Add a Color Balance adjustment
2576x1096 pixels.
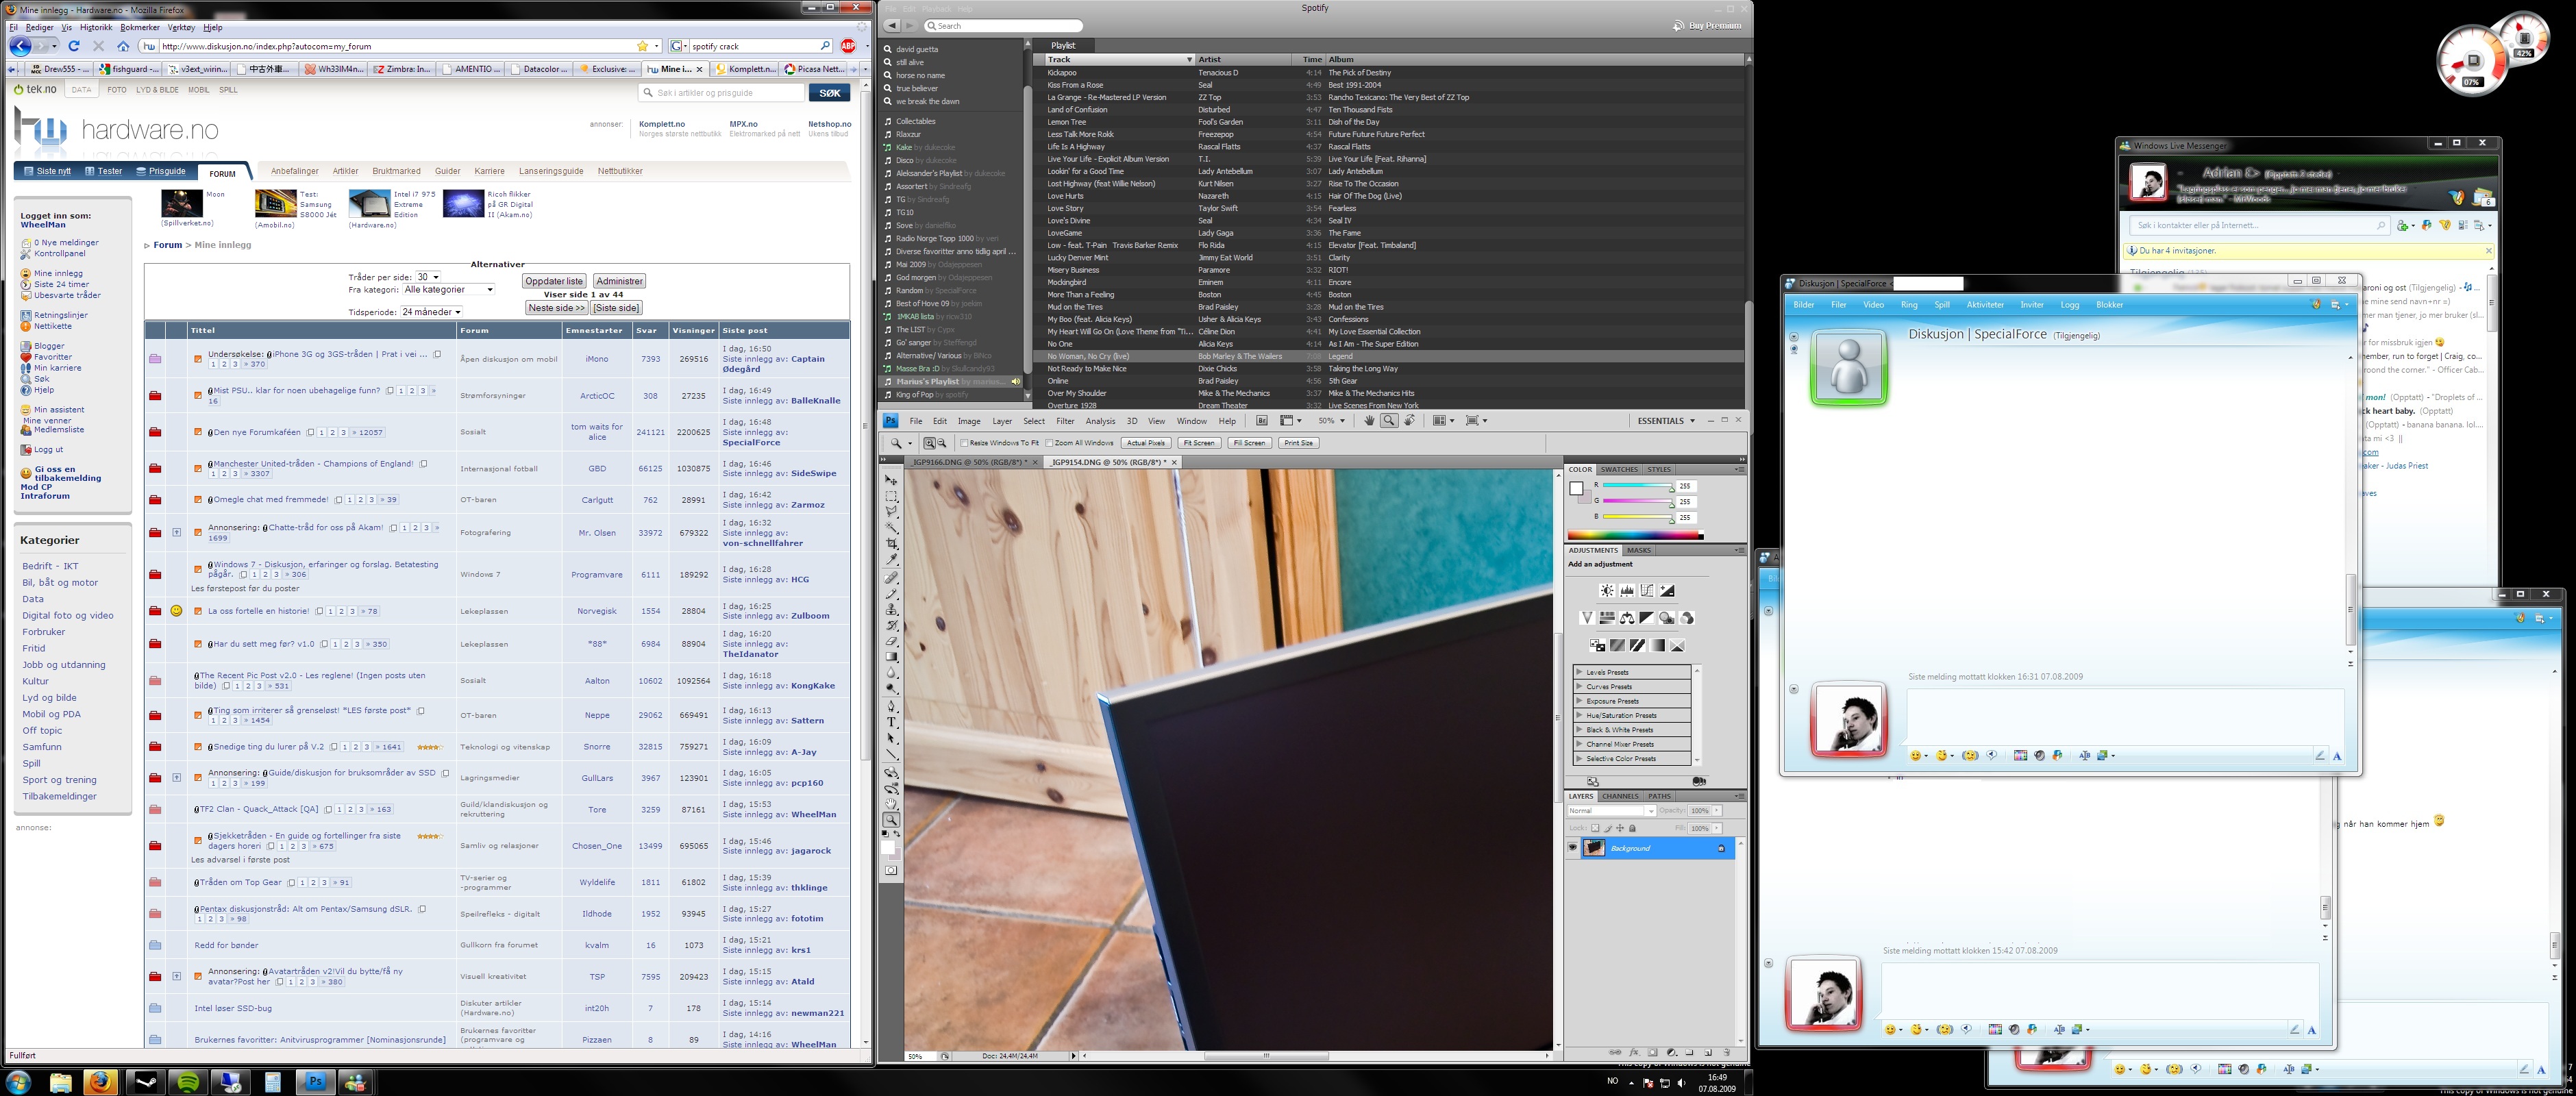pos(1627,618)
